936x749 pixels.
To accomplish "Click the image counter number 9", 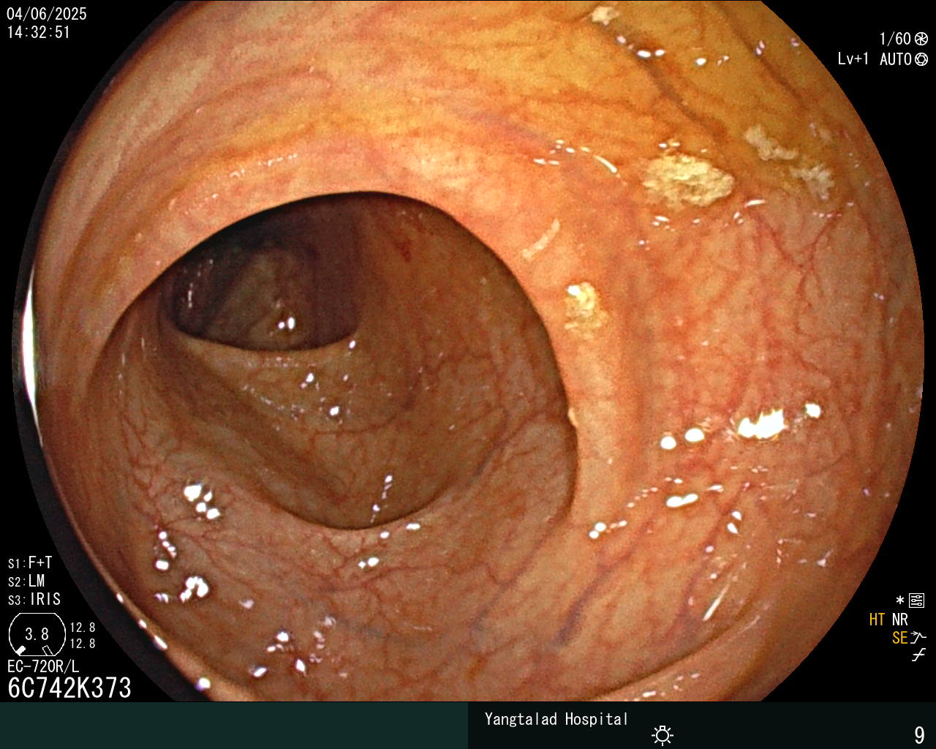I will (919, 734).
